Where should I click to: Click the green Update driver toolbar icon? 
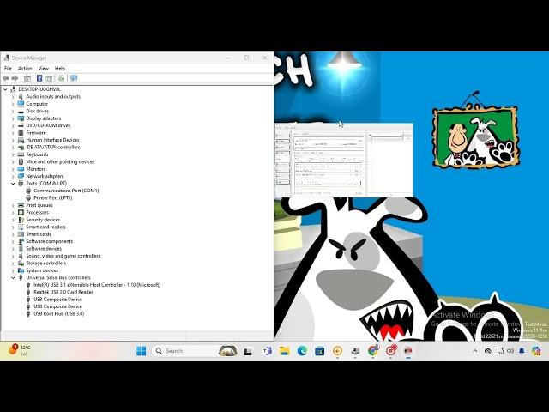pos(61,78)
